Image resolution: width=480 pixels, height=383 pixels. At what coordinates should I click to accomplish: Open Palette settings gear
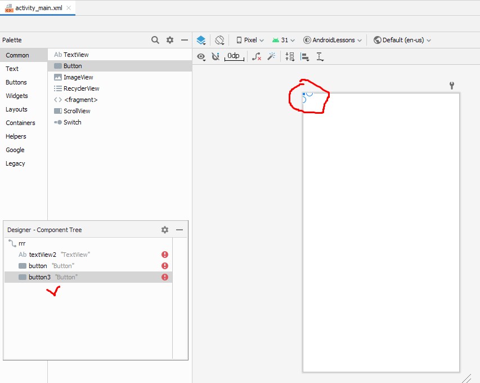(x=170, y=40)
